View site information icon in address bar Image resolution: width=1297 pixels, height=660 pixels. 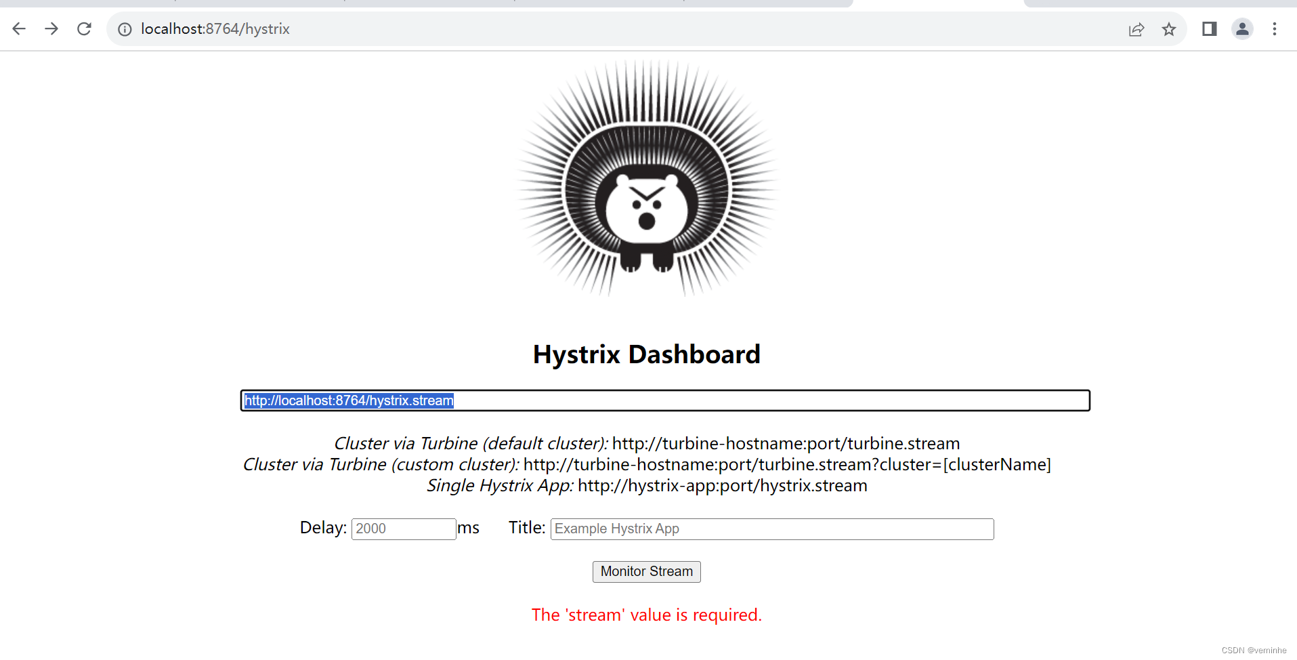125,29
